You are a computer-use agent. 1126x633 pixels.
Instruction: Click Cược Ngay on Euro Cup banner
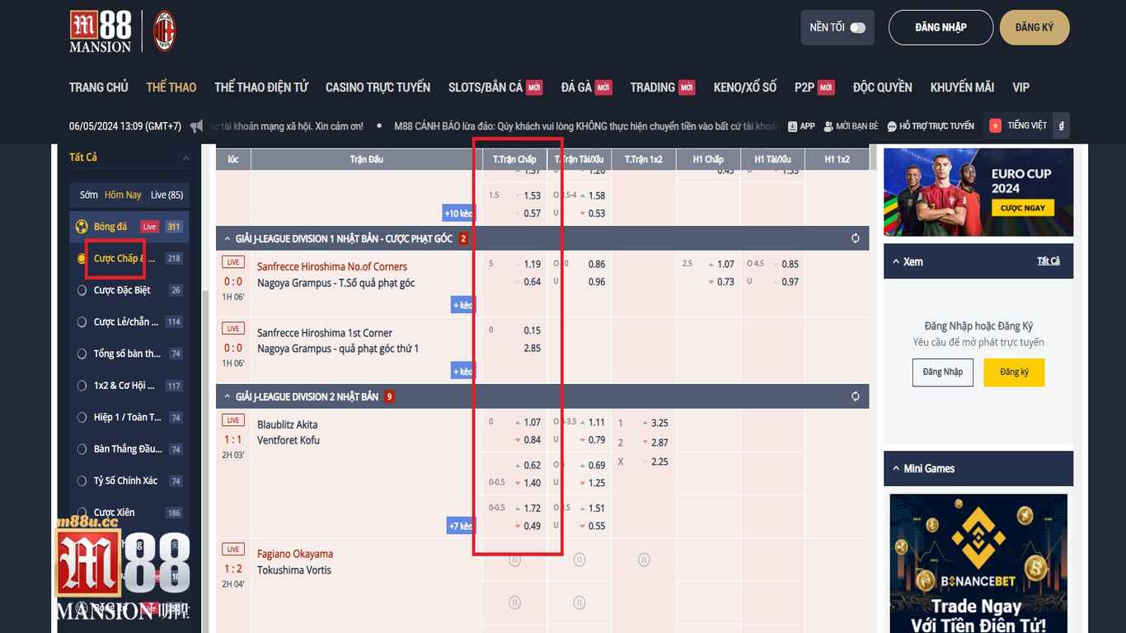(1022, 208)
